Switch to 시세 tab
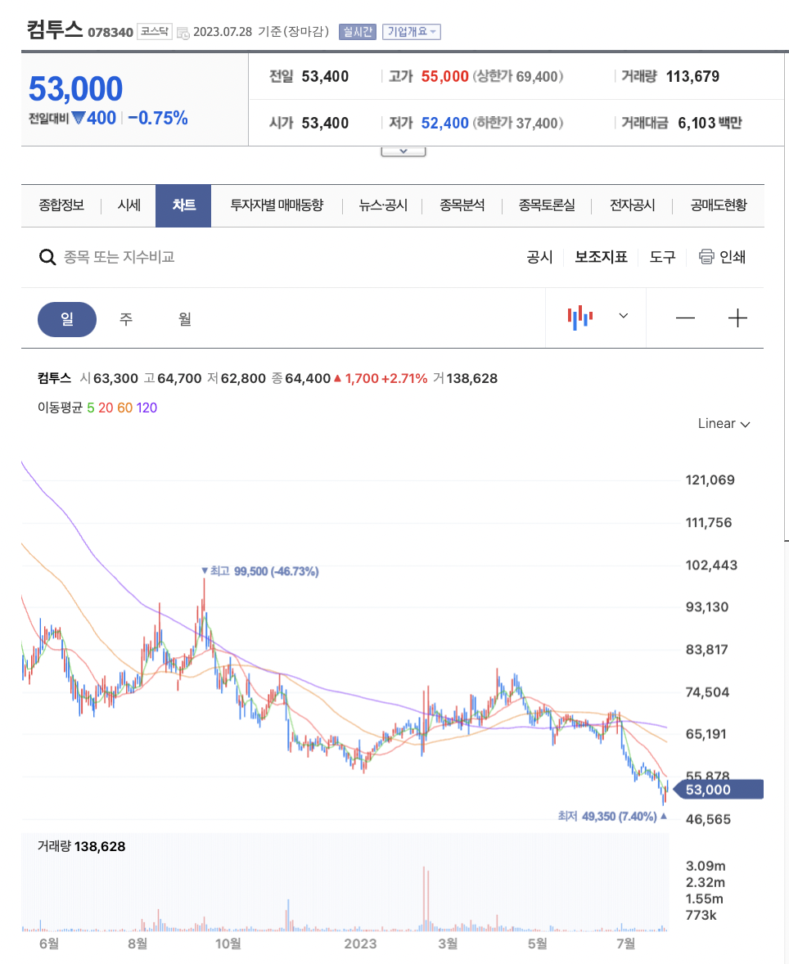This screenshot has width=789, height=964. click(129, 205)
